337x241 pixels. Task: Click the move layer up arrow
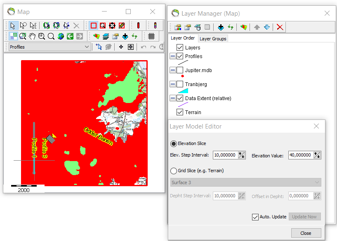[x=257, y=27]
